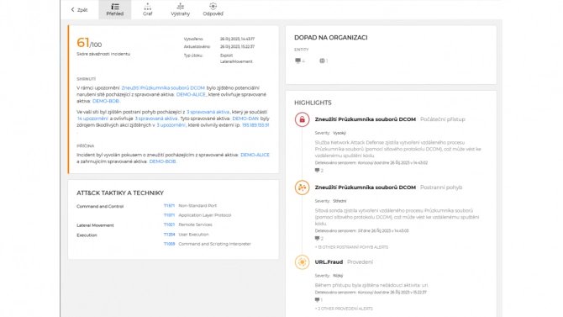
Task: Open technique ID beside User Execution
Action: [169, 235]
